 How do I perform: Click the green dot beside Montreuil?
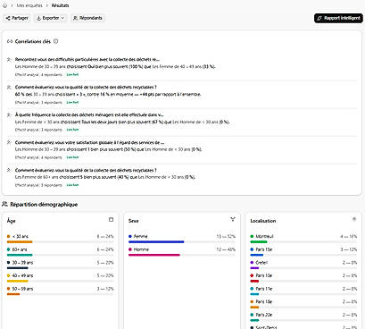point(252,236)
